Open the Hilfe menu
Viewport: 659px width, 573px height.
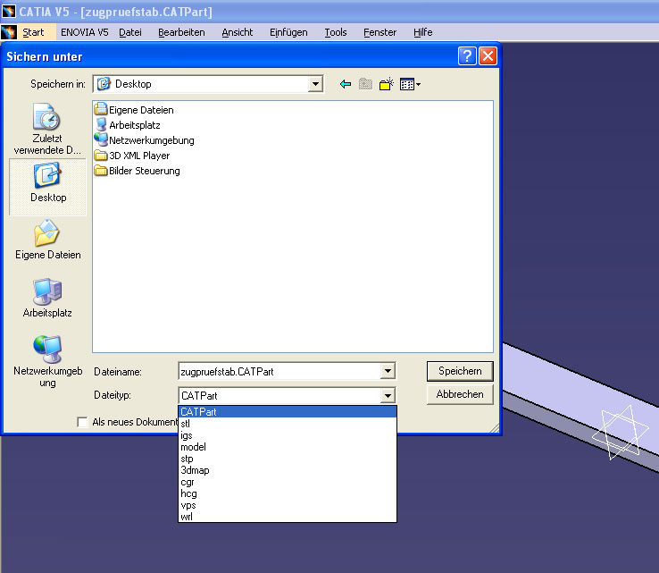(422, 32)
